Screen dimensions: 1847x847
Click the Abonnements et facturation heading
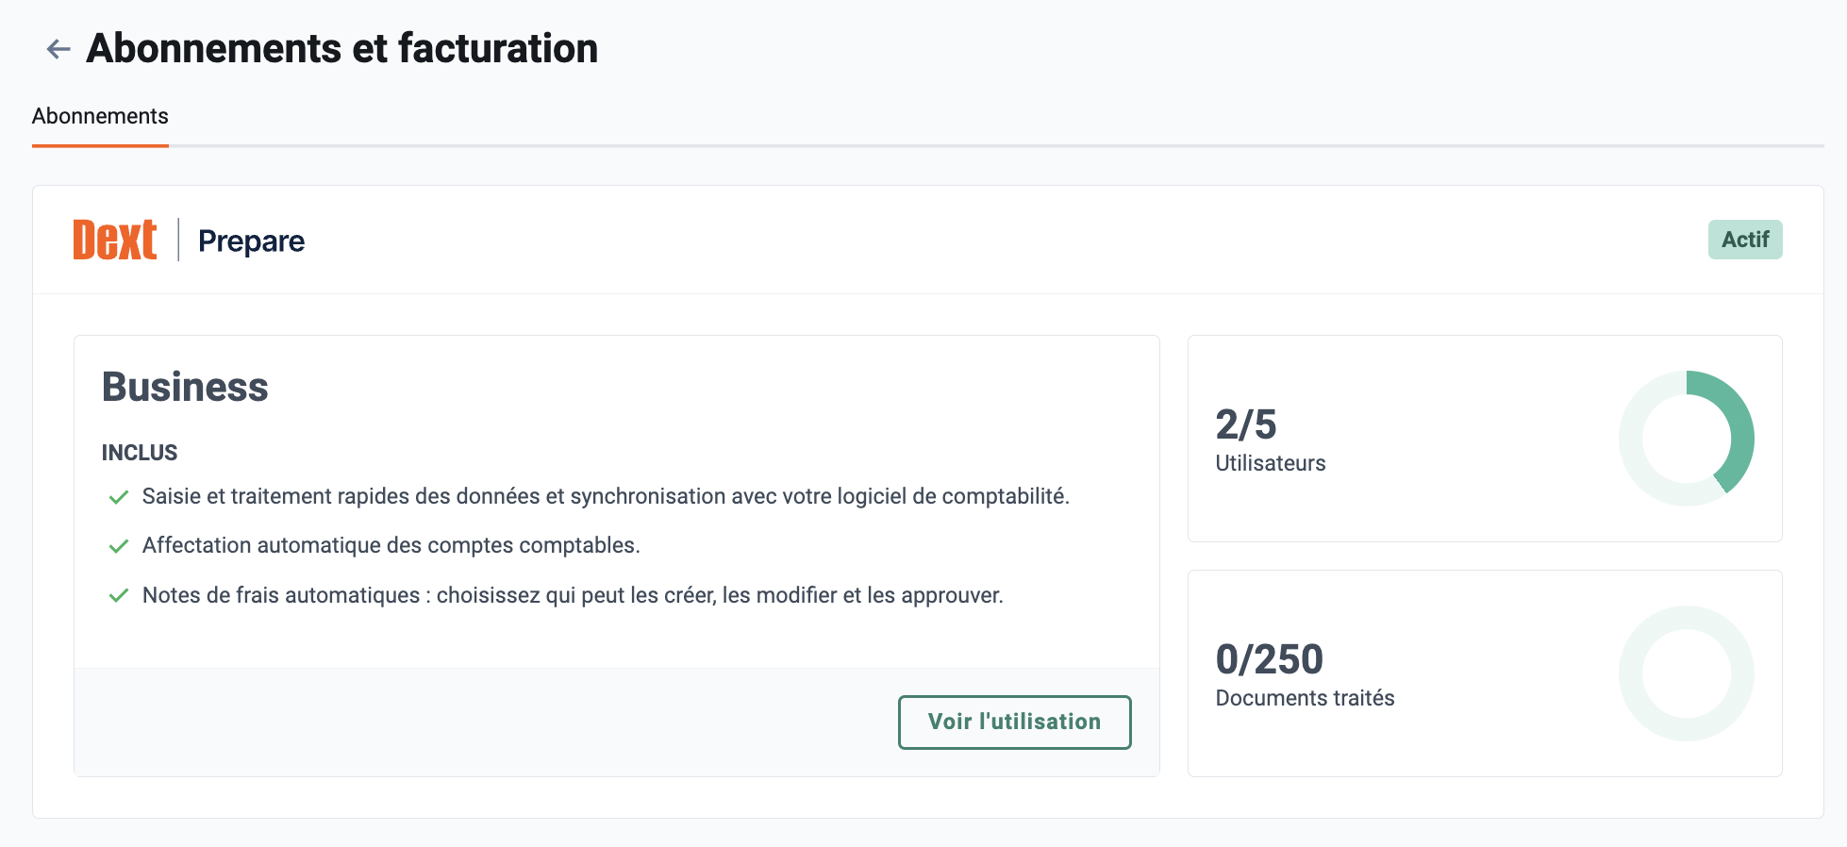click(x=342, y=49)
